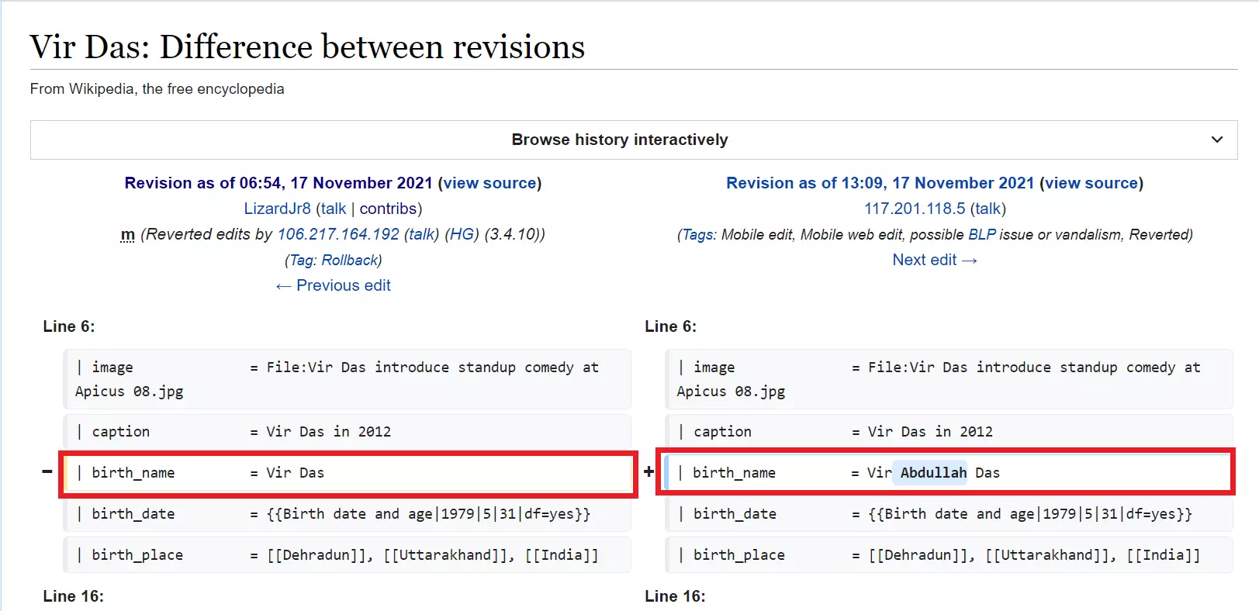Click the BLP policy link
Viewport: 1259px width, 611px height.
981,234
